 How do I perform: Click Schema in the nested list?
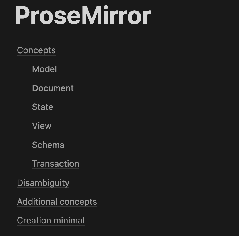coord(48,145)
